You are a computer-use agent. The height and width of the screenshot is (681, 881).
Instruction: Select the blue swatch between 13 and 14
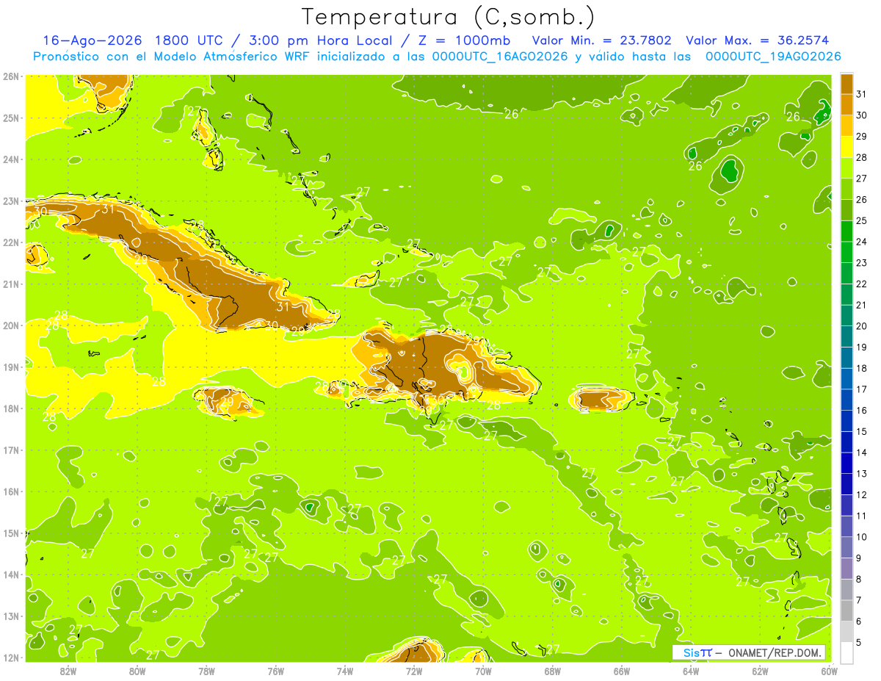846,463
